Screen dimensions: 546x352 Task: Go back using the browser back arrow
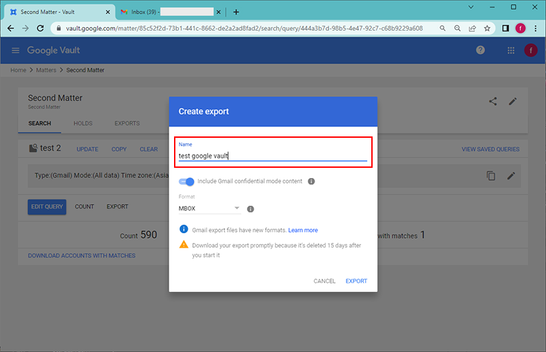11,28
